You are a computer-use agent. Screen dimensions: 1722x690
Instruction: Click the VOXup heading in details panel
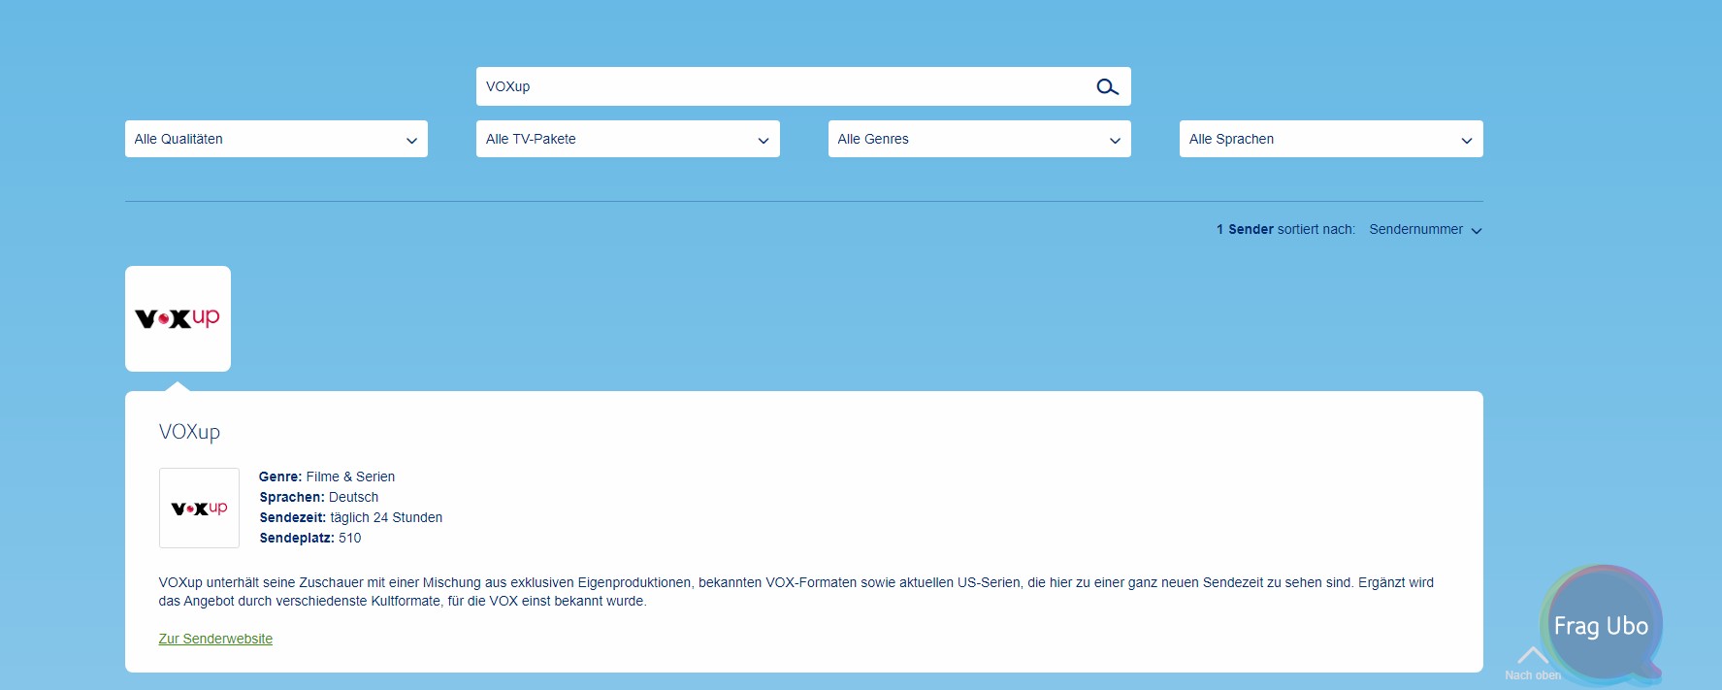click(189, 432)
